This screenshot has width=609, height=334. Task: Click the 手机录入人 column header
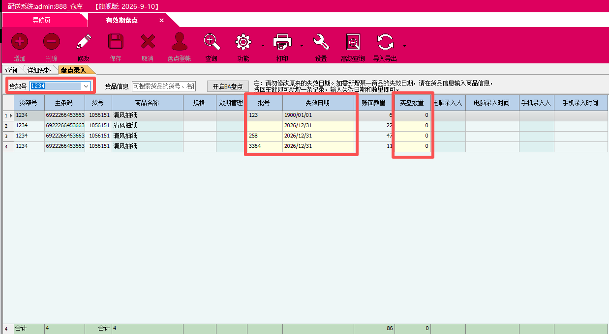[x=536, y=103]
